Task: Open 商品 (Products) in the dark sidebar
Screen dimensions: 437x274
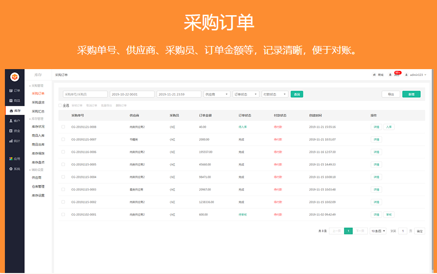Action: click(x=15, y=100)
